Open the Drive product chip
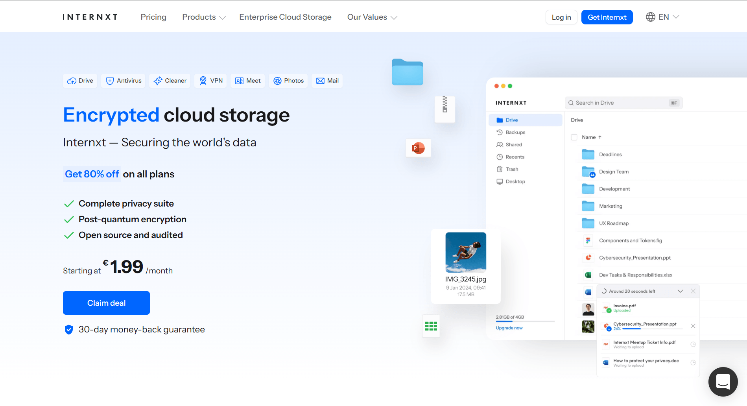This screenshot has width=747, height=406. (80, 81)
